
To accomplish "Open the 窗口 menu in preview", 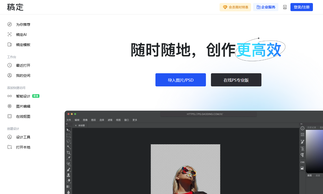I will coord(127,120).
